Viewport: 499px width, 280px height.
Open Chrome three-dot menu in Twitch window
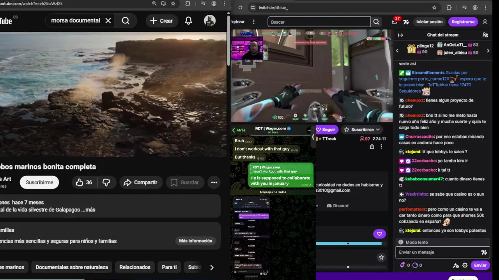pyautogui.click(x=486, y=7)
